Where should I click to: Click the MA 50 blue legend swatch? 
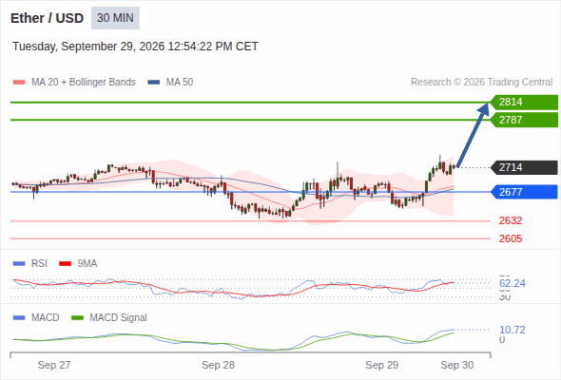pyautogui.click(x=154, y=83)
